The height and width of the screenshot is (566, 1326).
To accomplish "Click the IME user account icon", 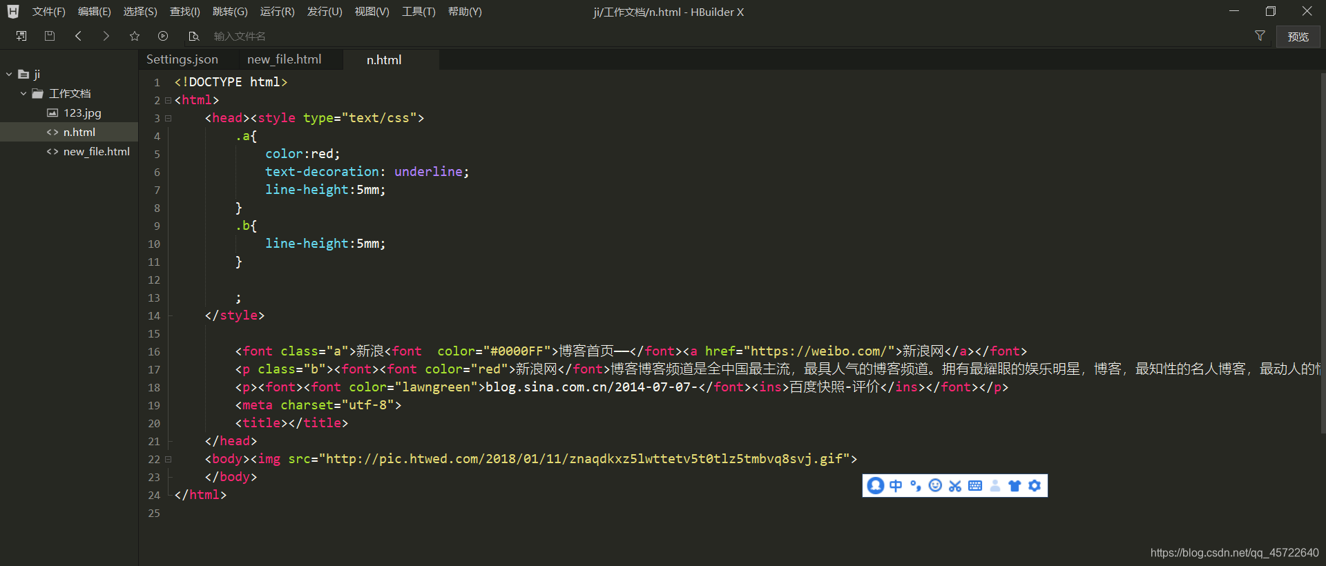I will tap(995, 486).
